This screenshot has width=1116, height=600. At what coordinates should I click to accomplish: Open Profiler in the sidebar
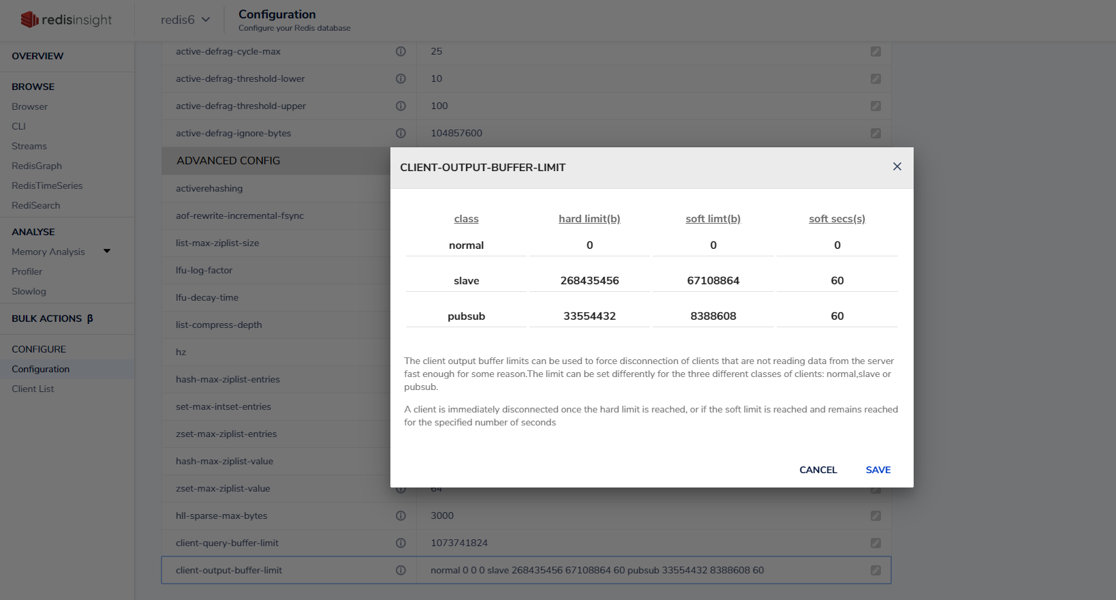[27, 271]
